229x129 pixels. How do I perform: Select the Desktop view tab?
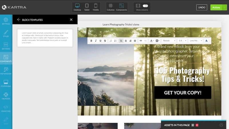[77, 7]
